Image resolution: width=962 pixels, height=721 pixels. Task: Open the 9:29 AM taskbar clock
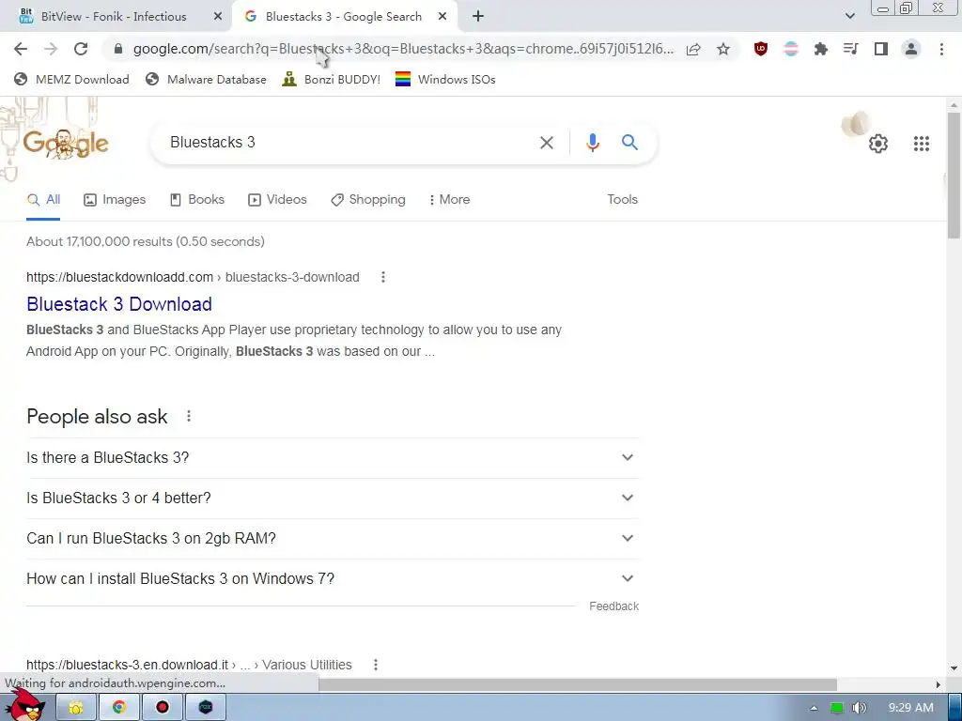tap(910, 708)
